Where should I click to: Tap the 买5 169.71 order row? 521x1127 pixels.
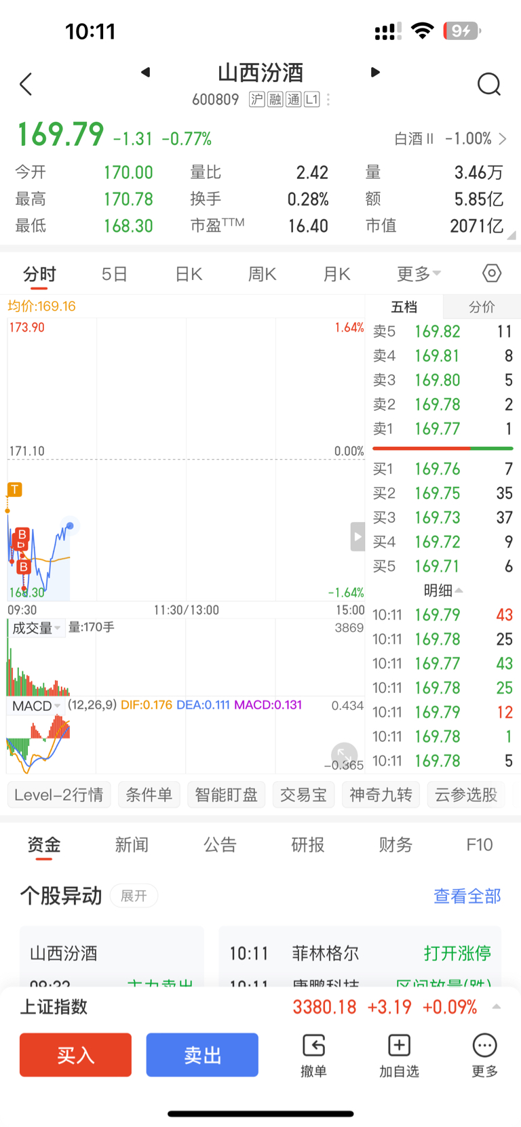(442, 566)
